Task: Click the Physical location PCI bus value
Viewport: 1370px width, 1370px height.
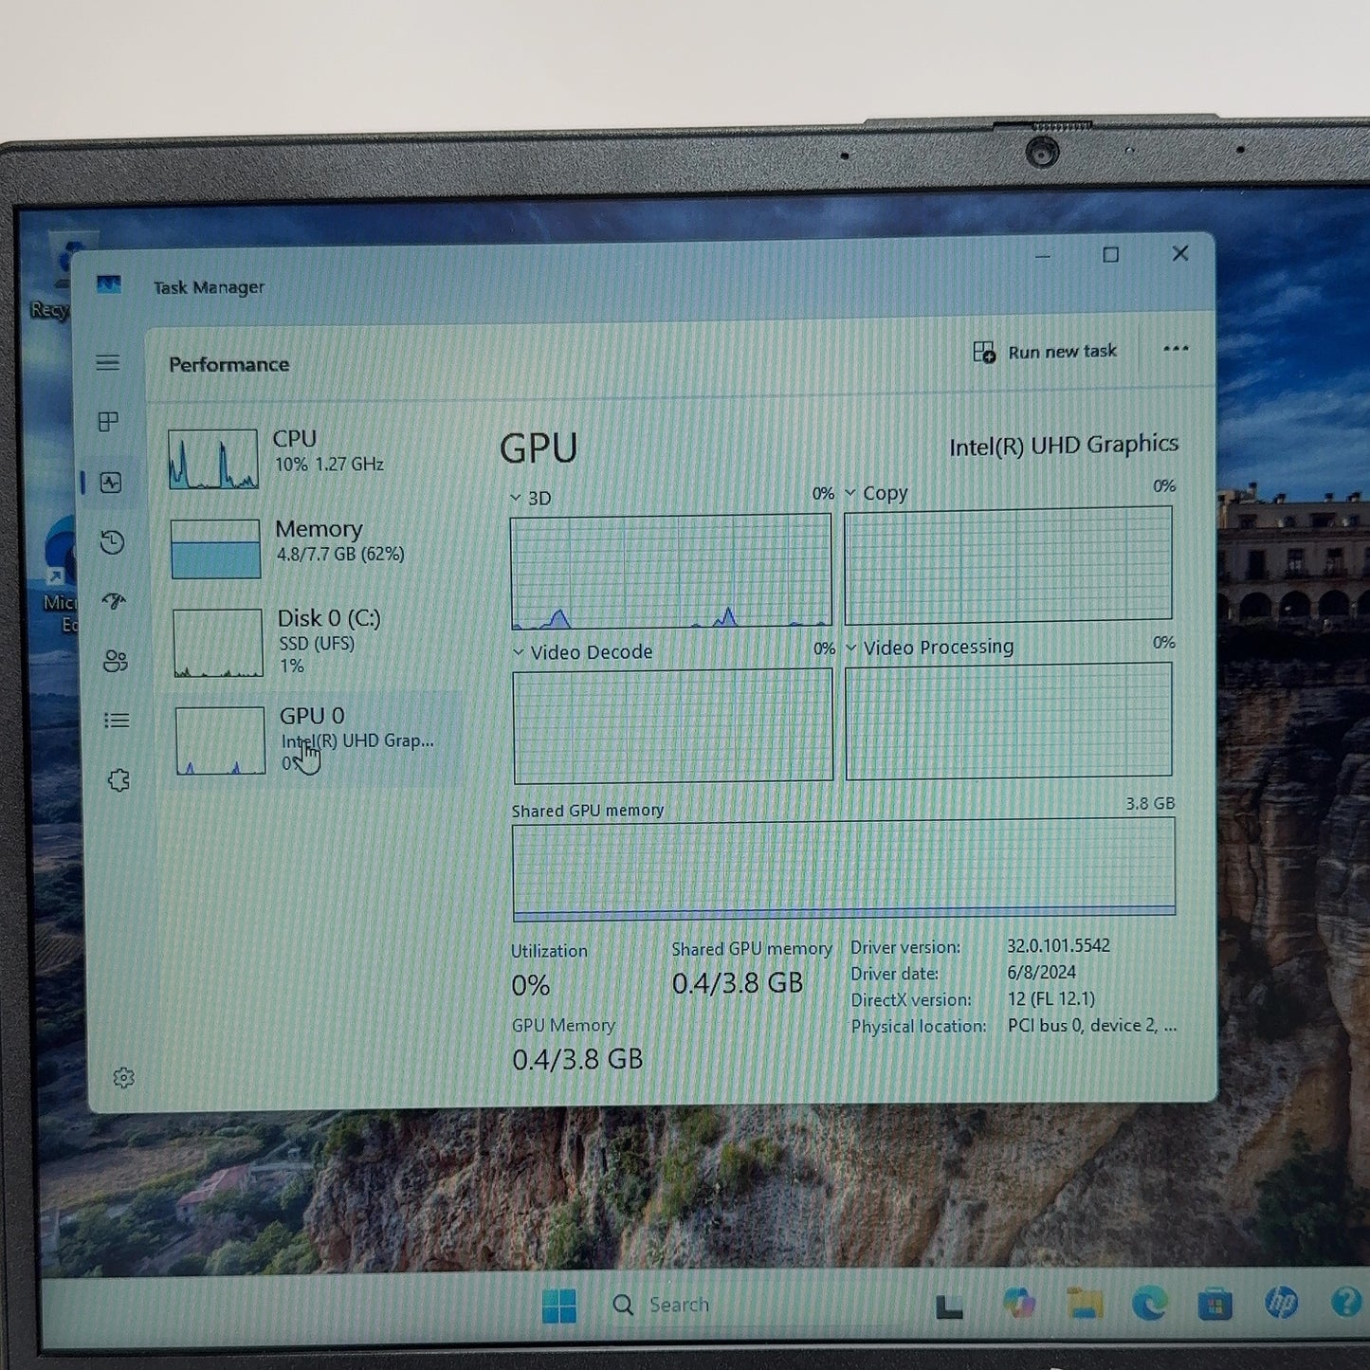Action: (x=1091, y=1025)
